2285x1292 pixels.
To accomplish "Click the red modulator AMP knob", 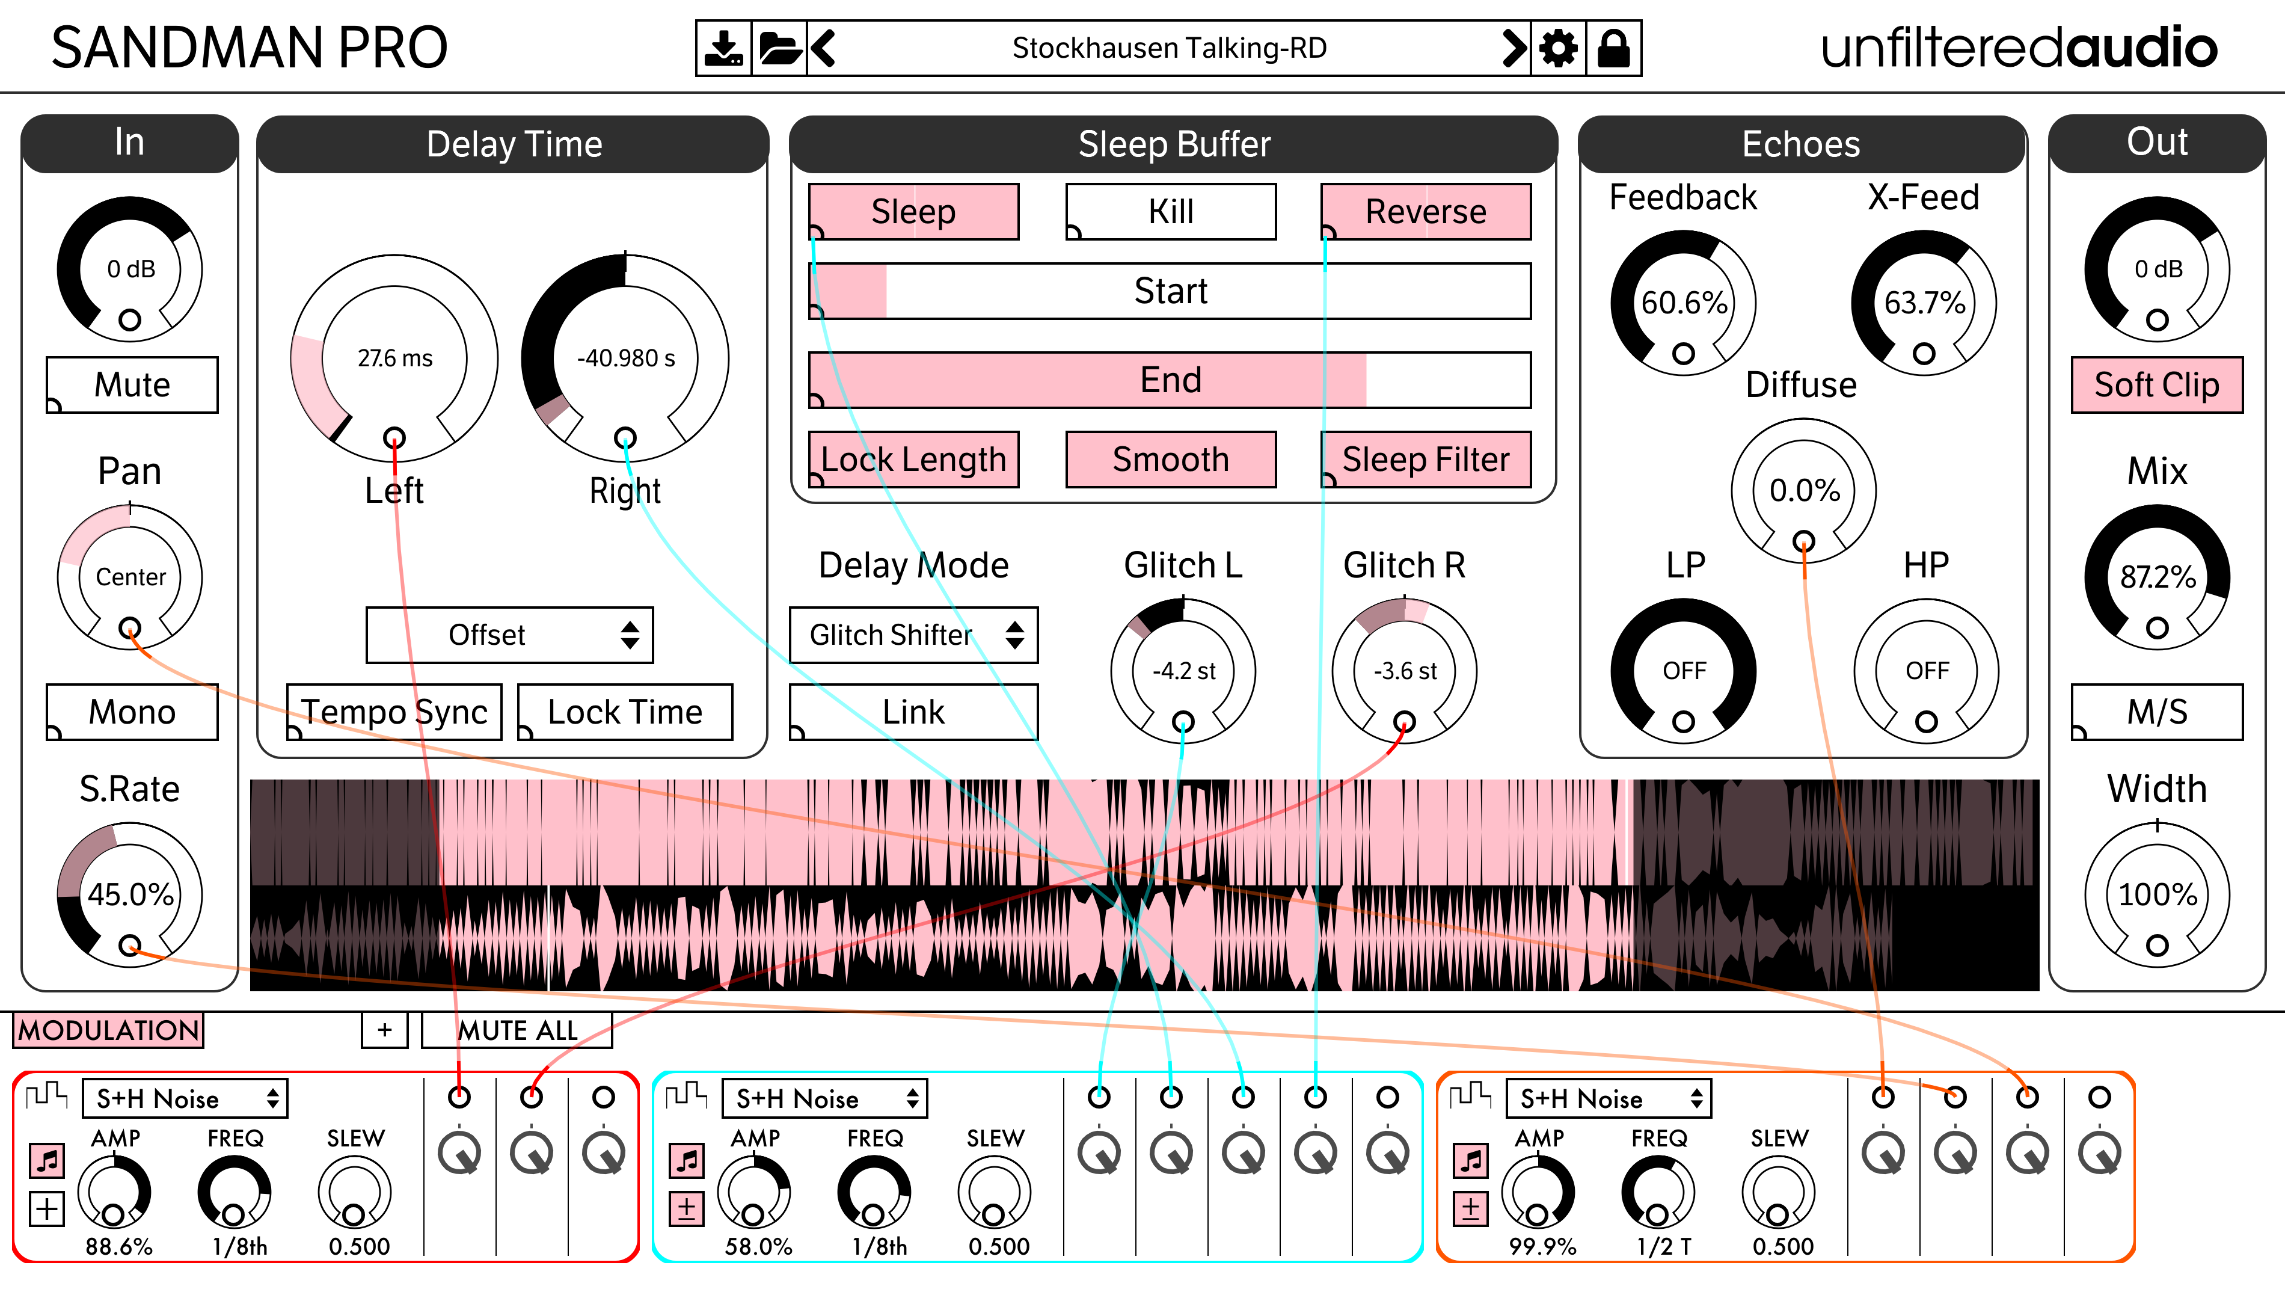I will tap(114, 1193).
